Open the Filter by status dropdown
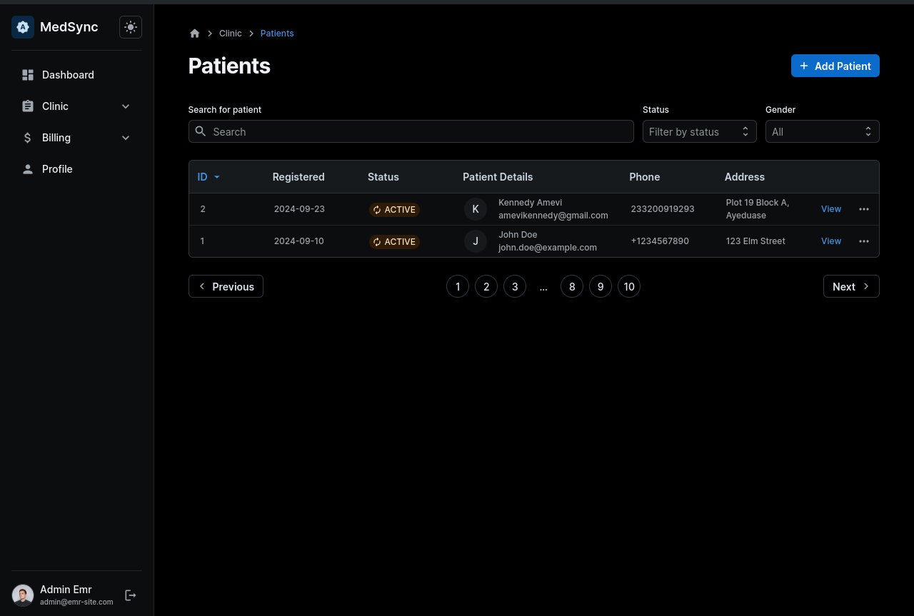This screenshot has height=616, width=914. 699,131
